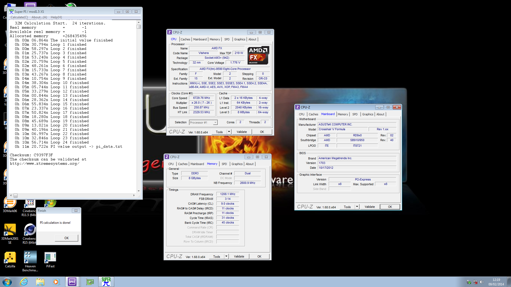Click Core Voltage value 1.776 V
511x287 pixels.
(x=235, y=62)
